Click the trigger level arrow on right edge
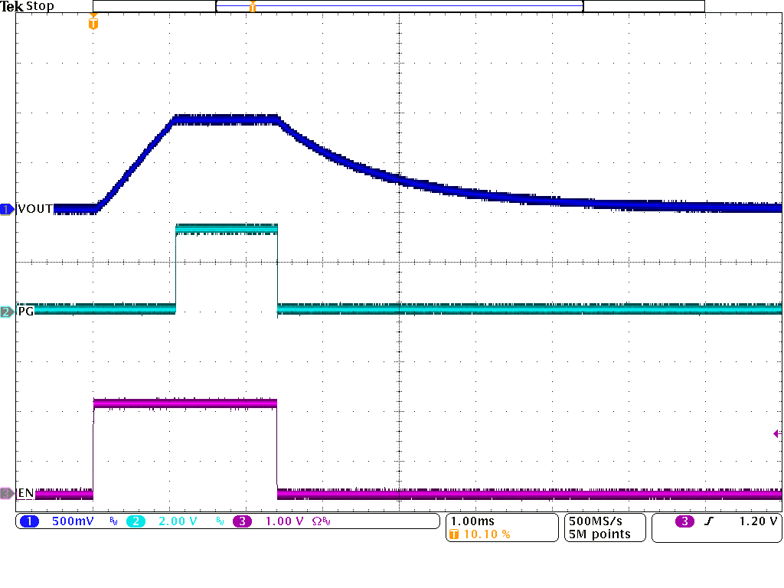Image resolution: width=784 pixels, height=588 pixels. [x=777, y=433]
